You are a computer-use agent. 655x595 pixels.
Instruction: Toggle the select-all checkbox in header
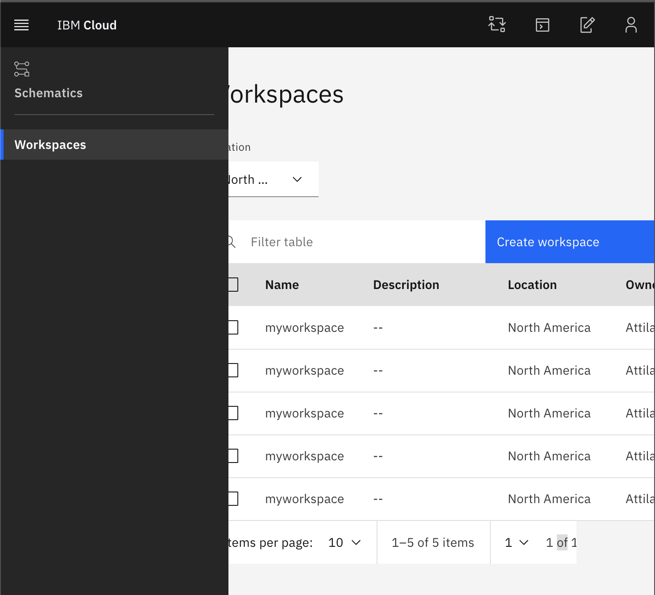[x=233, y=285]
